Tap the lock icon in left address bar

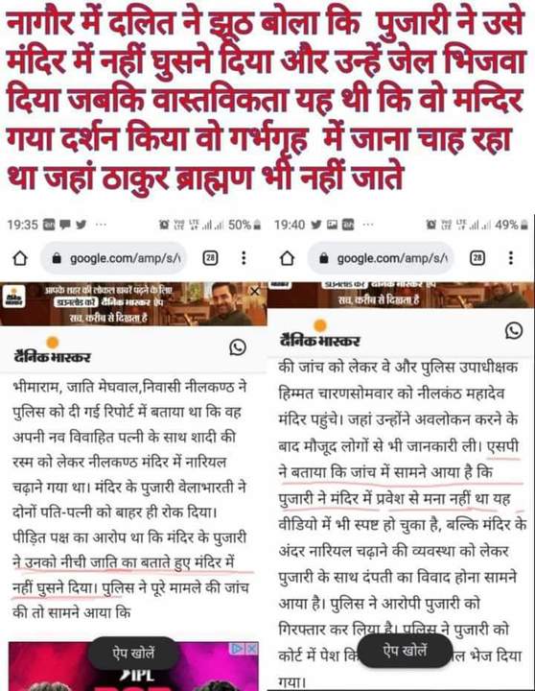pyautogui.click(x=57, y=258)
